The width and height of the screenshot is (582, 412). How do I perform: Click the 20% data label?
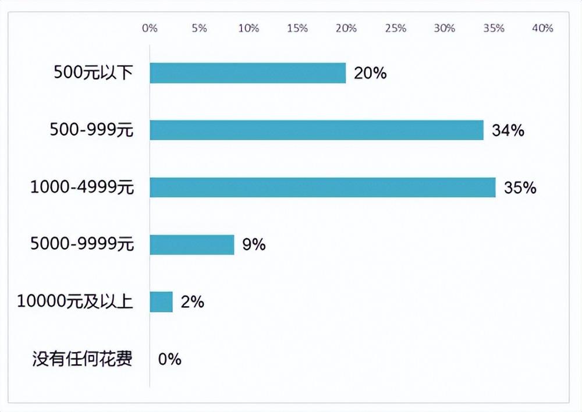pos(370,73)
